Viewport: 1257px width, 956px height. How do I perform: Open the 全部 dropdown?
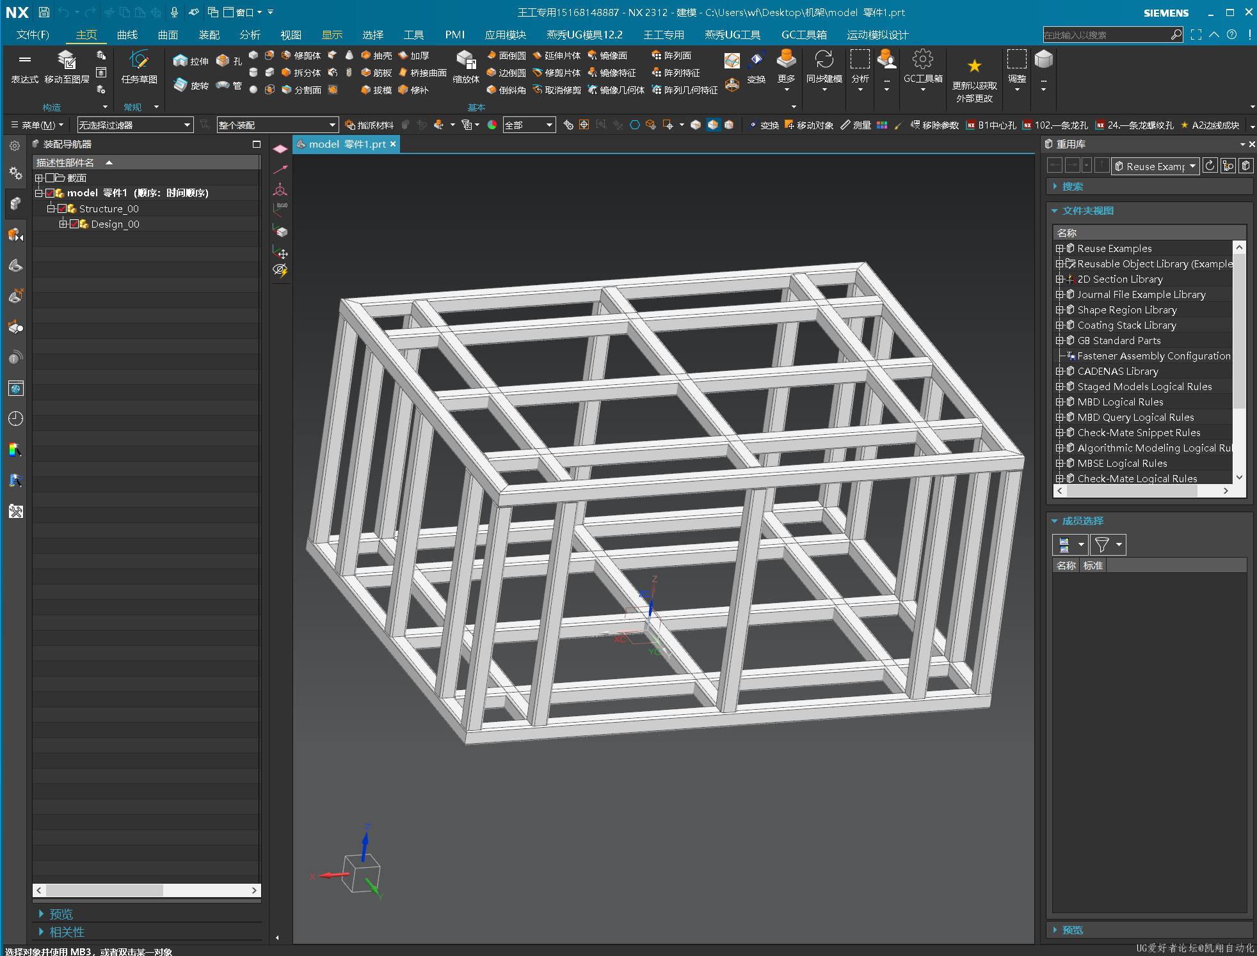(x=529, y=125)
